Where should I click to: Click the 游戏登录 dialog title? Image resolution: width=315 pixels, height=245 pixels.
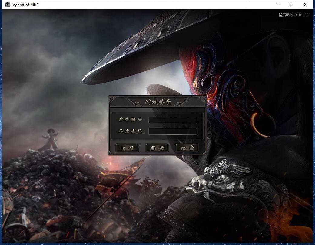click(158, 102)
